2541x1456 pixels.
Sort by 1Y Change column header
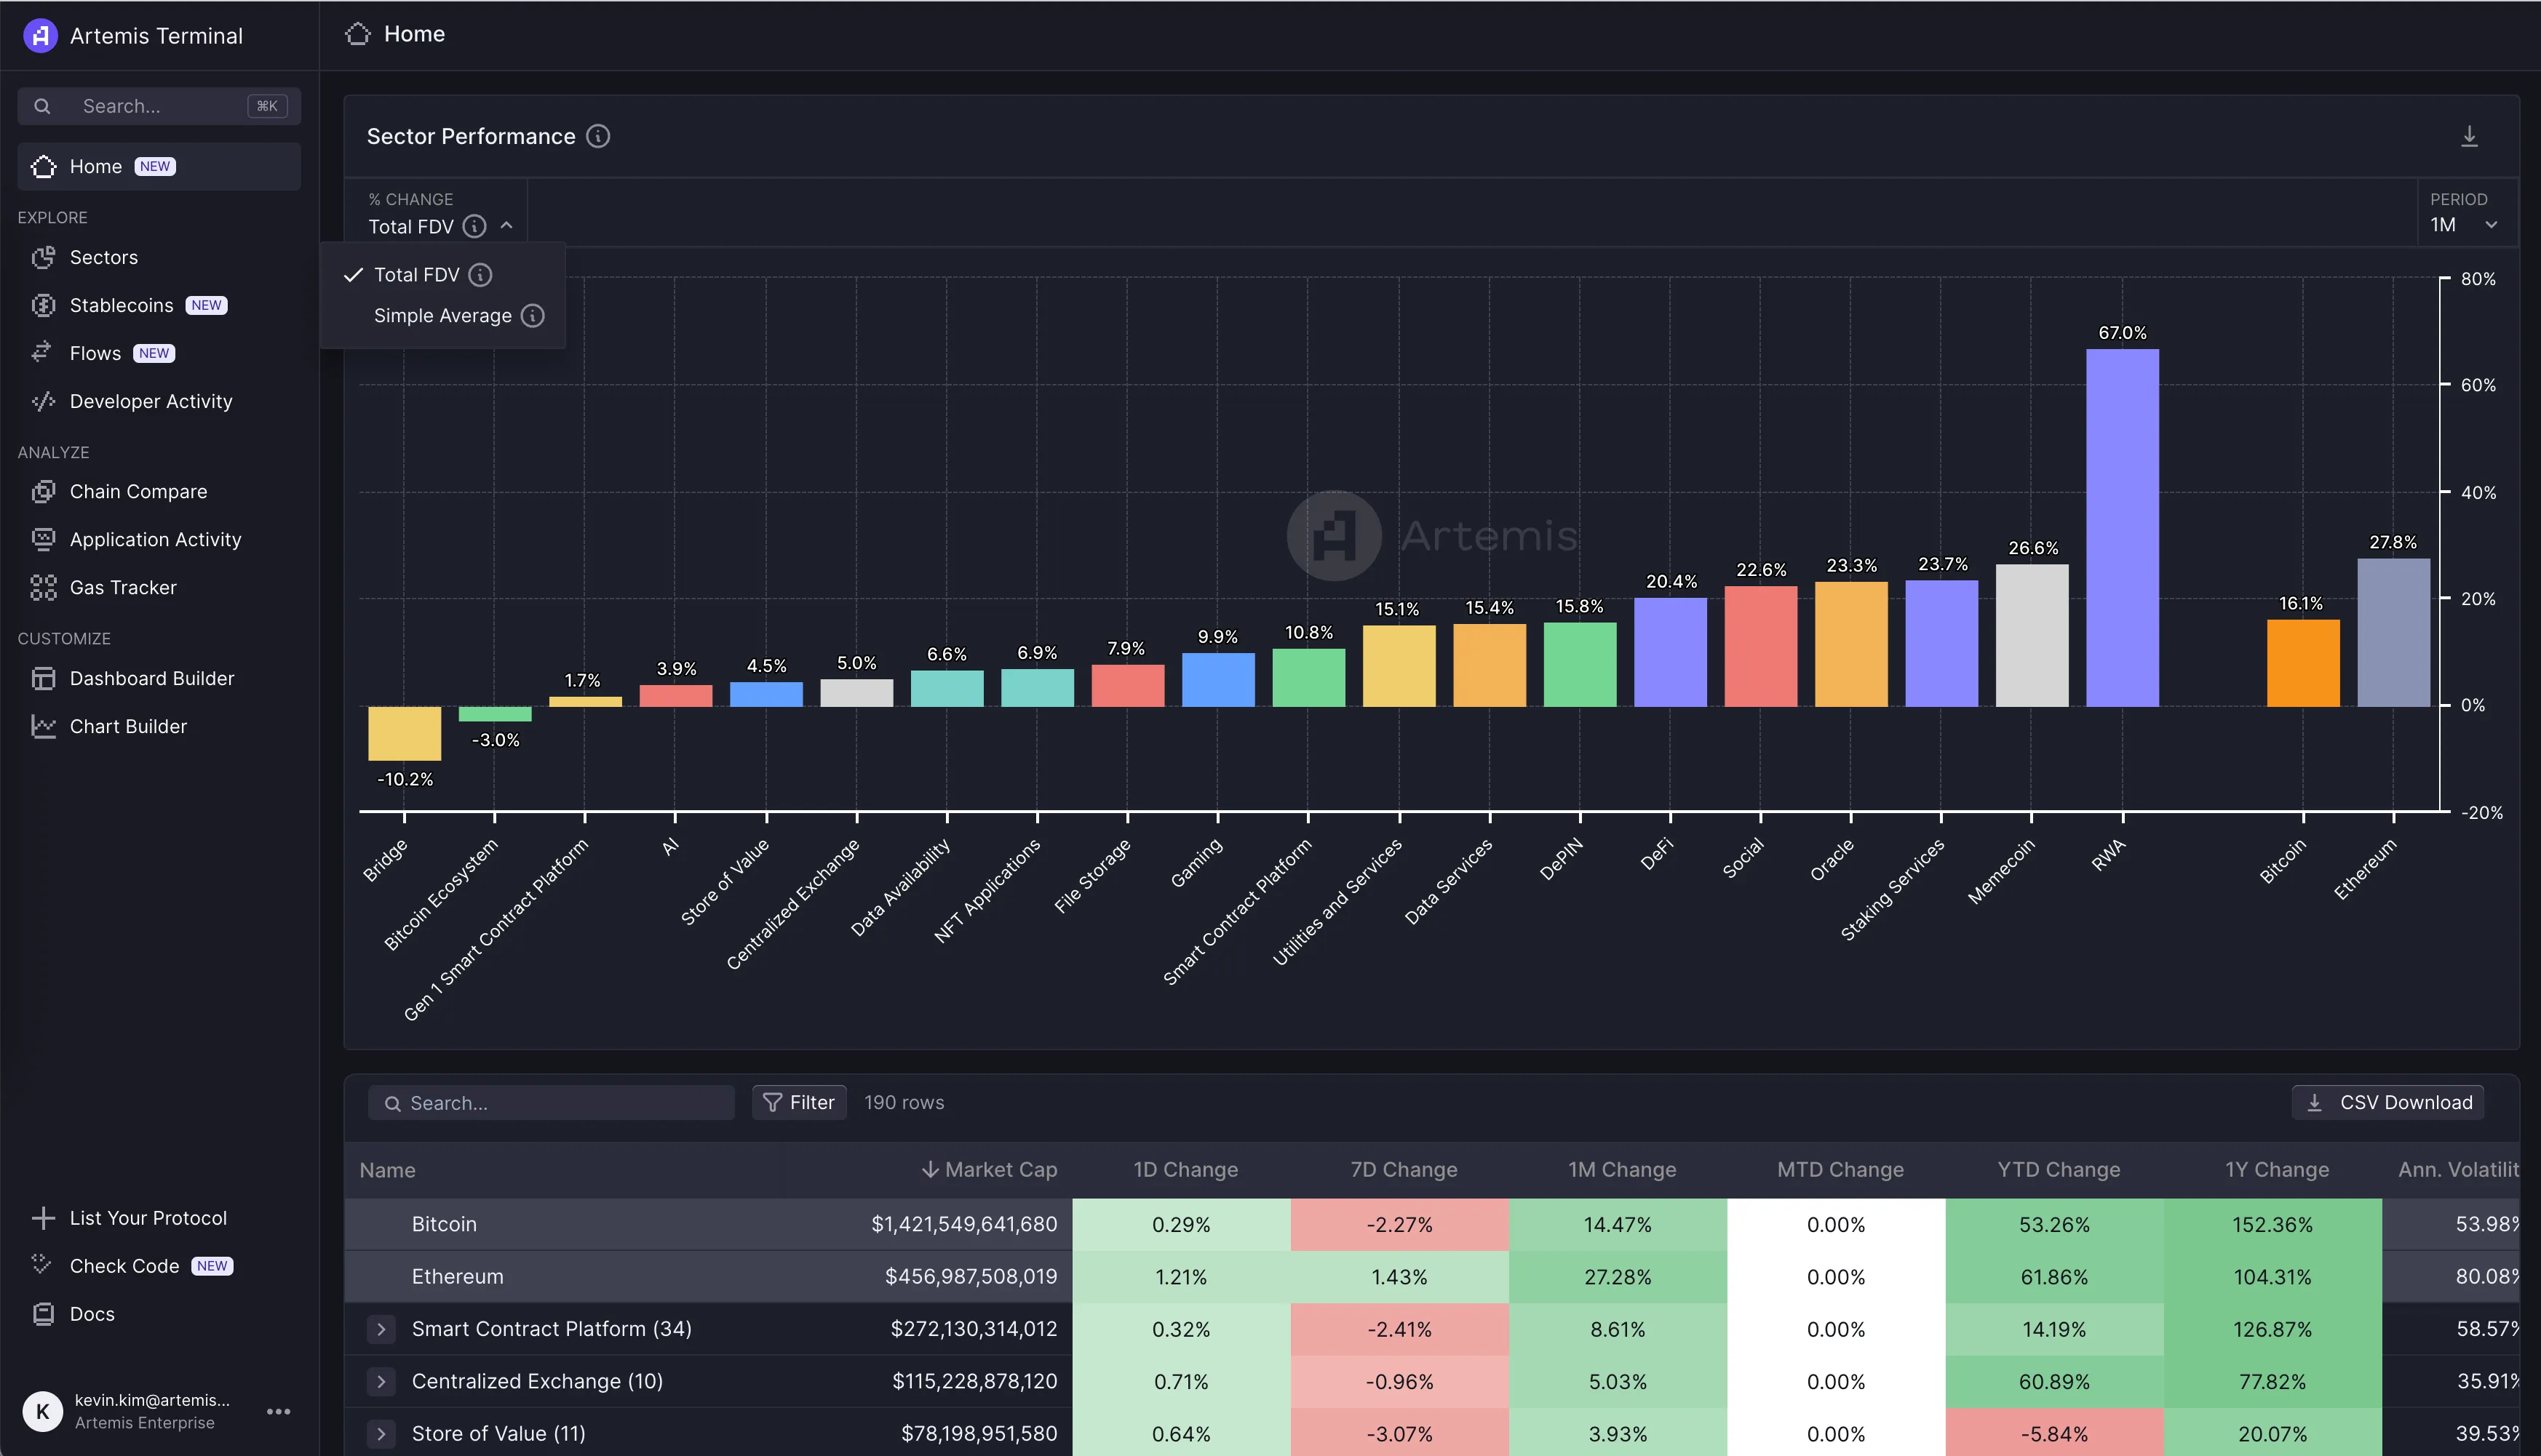pos(2277,1170)
